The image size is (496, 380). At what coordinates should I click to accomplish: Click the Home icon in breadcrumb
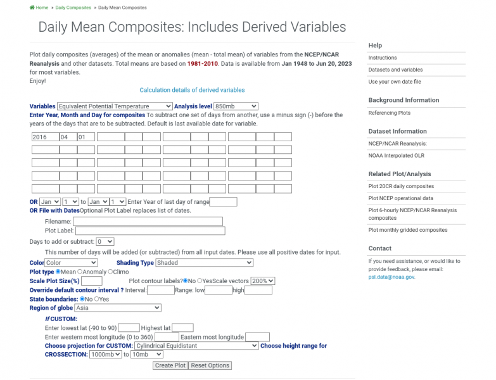(32, 8)
